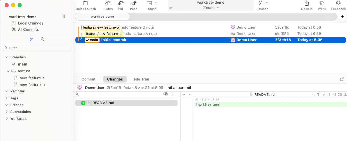Collapse the Branches section
This screenshot has height=141, width=347.
(7, 57)
